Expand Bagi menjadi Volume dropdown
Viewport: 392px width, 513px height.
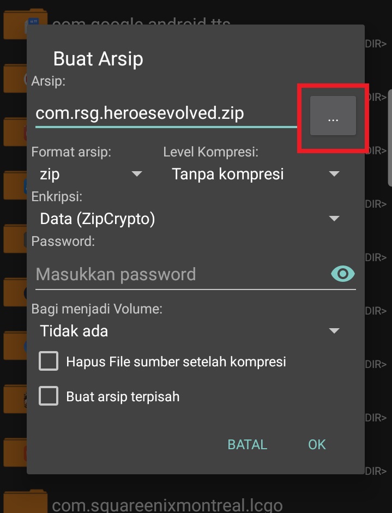tap(189, 331)
